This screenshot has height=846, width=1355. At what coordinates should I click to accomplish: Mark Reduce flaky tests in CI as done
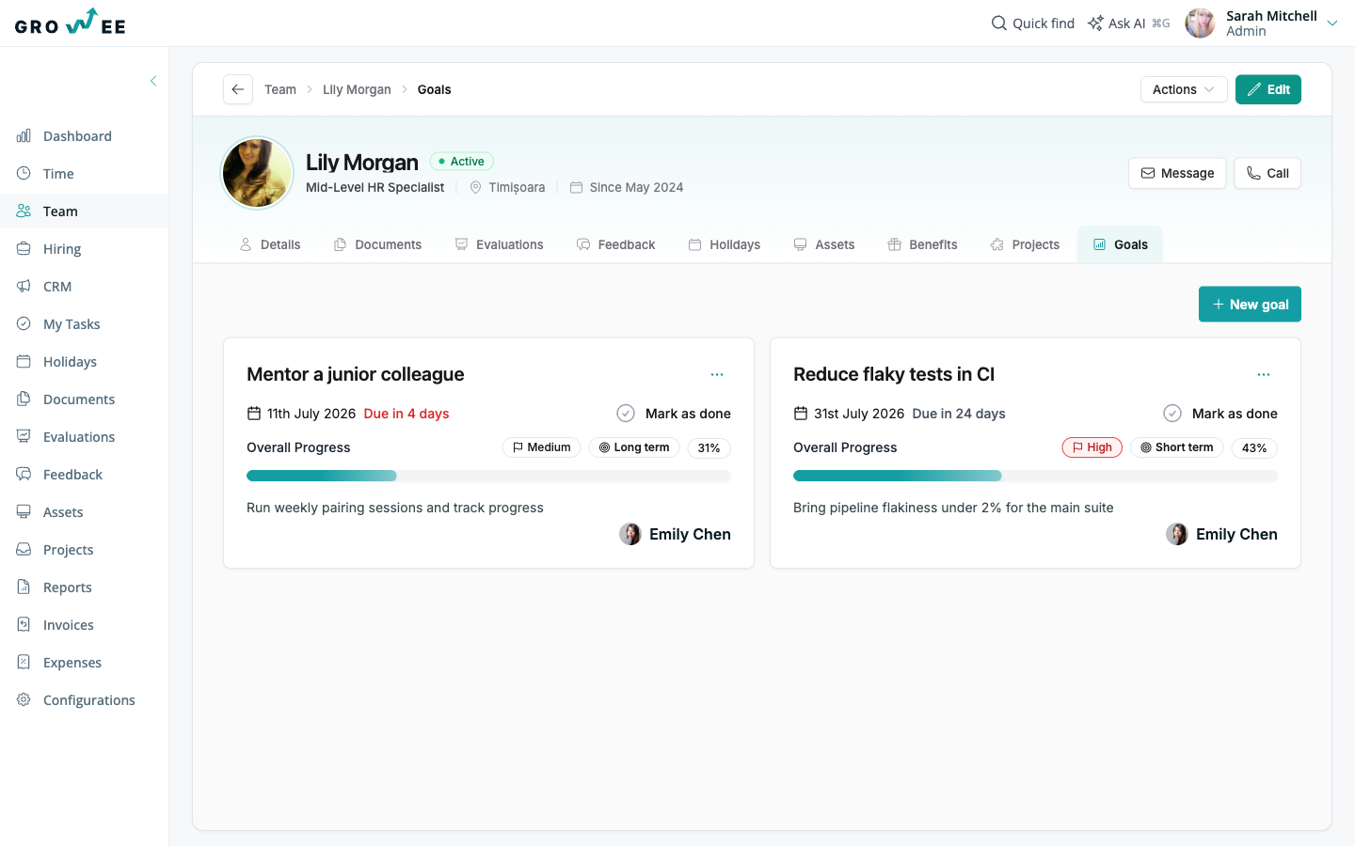point(1220,414)
